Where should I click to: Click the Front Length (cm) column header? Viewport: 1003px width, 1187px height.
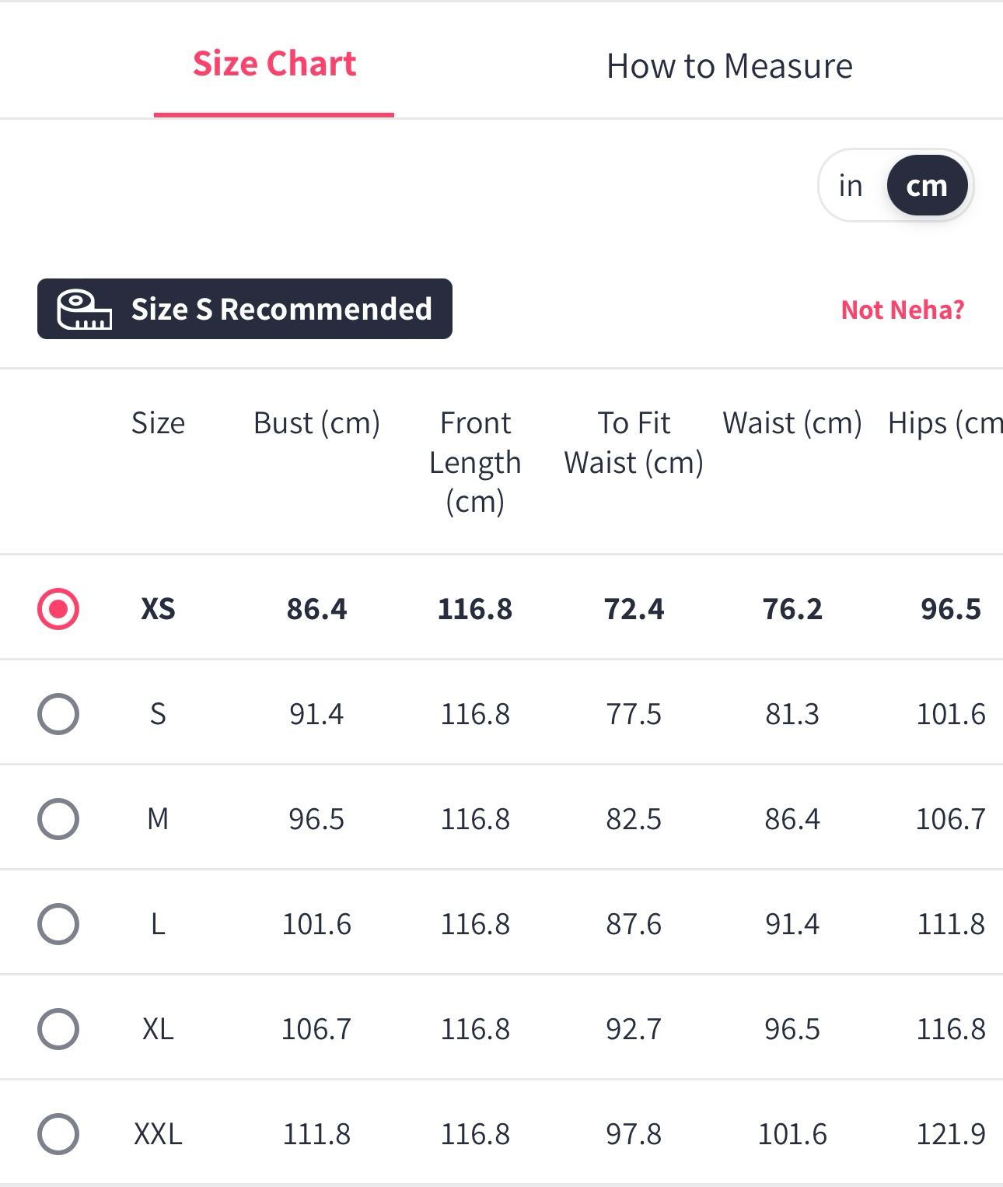coord(475,462)
